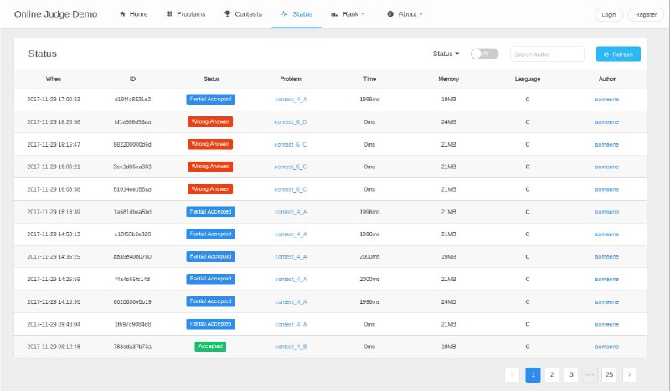The image size is (670, 391).
Task: Click the Problem column header
Action: pyautogui.click(x=291, y=79)
